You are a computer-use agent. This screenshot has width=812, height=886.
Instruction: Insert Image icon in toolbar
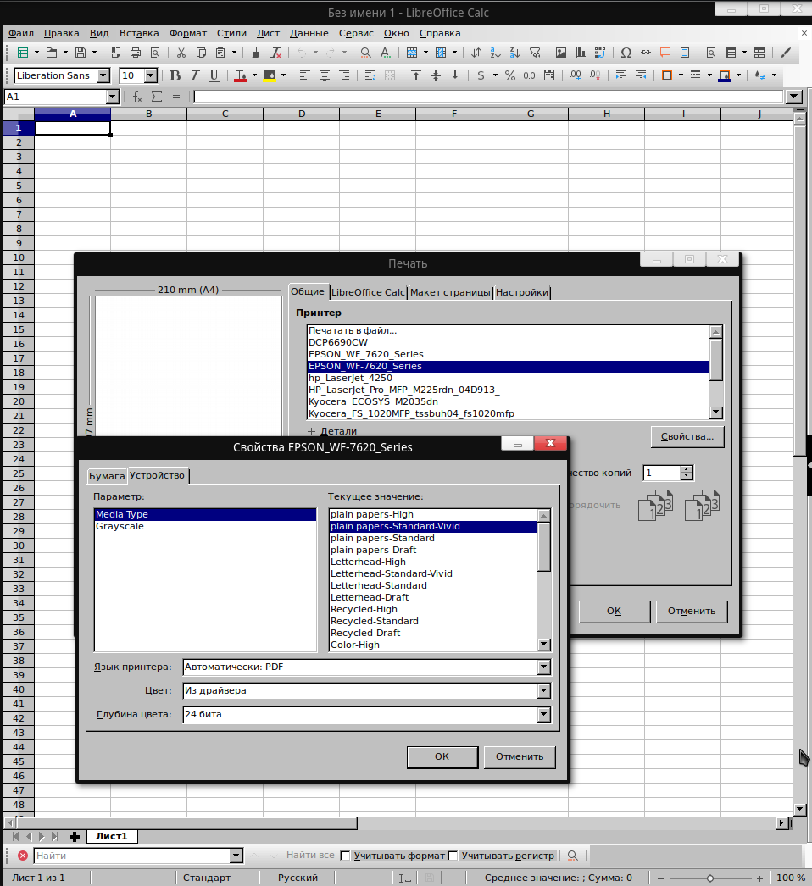pos(561,53)
